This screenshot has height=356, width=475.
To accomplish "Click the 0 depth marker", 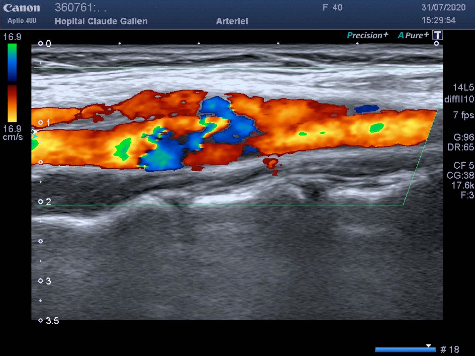I will tap(45, 44).
